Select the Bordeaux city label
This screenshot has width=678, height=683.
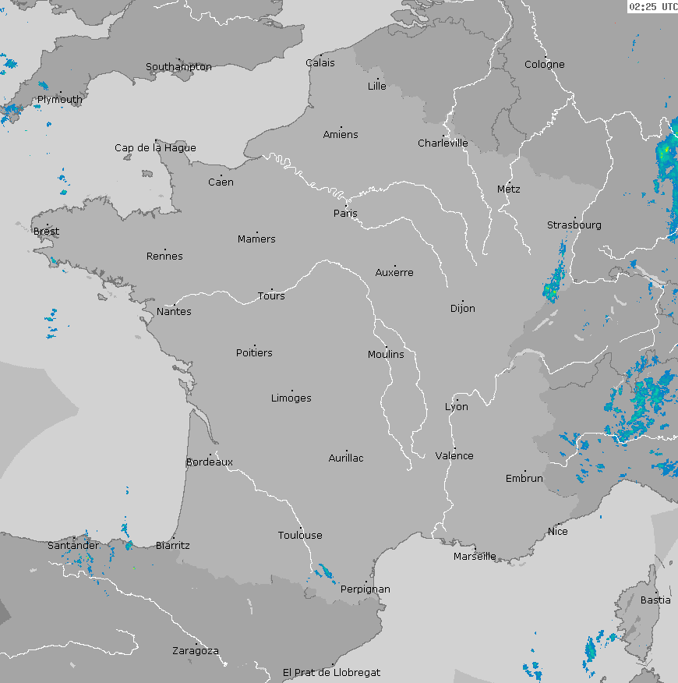tap(210, 462)
